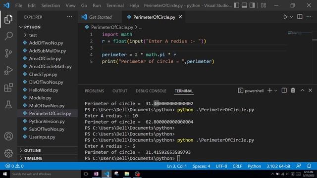This screenshot has width=317, height=178.
Task: Open the Explorer view in activity bar
Action: pyautogui.click(x=8, y=19)
